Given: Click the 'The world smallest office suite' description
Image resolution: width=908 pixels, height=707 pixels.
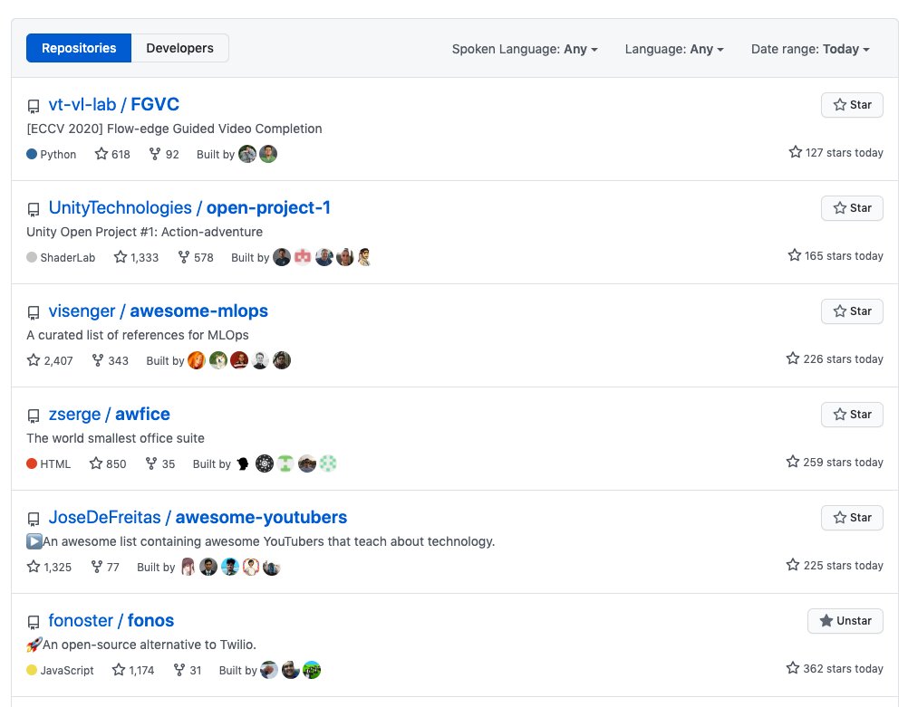Looking at the screenshot, I should click(x=115, y=438).
